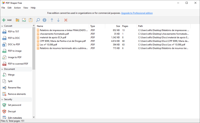Click Upgrade to Professional edition link
The width and height of the screenshot is (200, 123).
click(x=137, y=13)
